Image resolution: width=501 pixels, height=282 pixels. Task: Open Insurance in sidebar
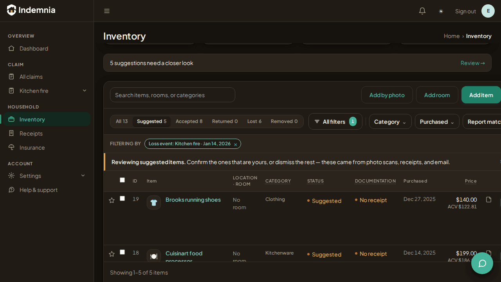(x=47, y=147)
